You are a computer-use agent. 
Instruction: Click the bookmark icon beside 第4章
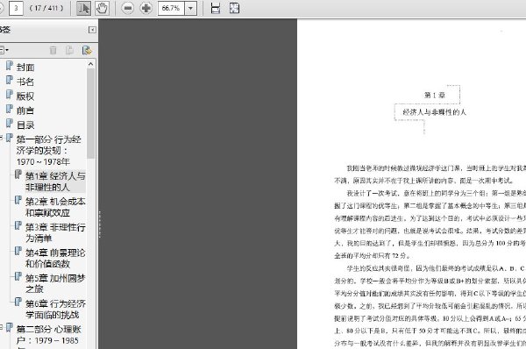pyautogui.click(x=18, y=251)
